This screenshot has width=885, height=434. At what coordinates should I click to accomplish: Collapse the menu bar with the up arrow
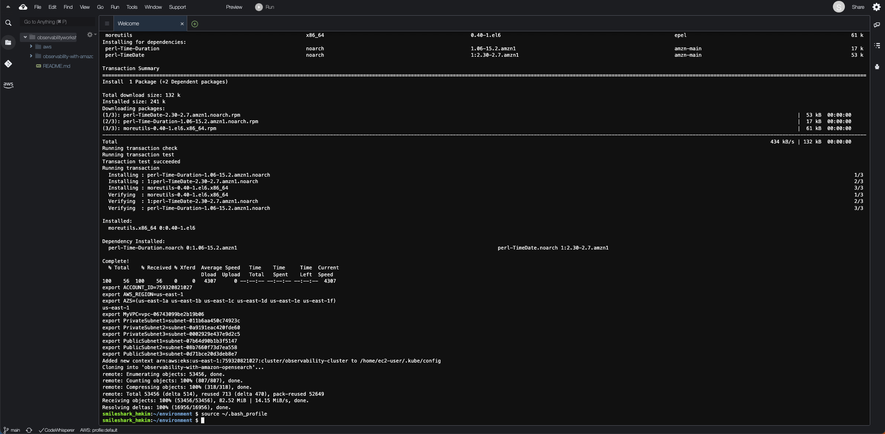click(x=8, y=7)
